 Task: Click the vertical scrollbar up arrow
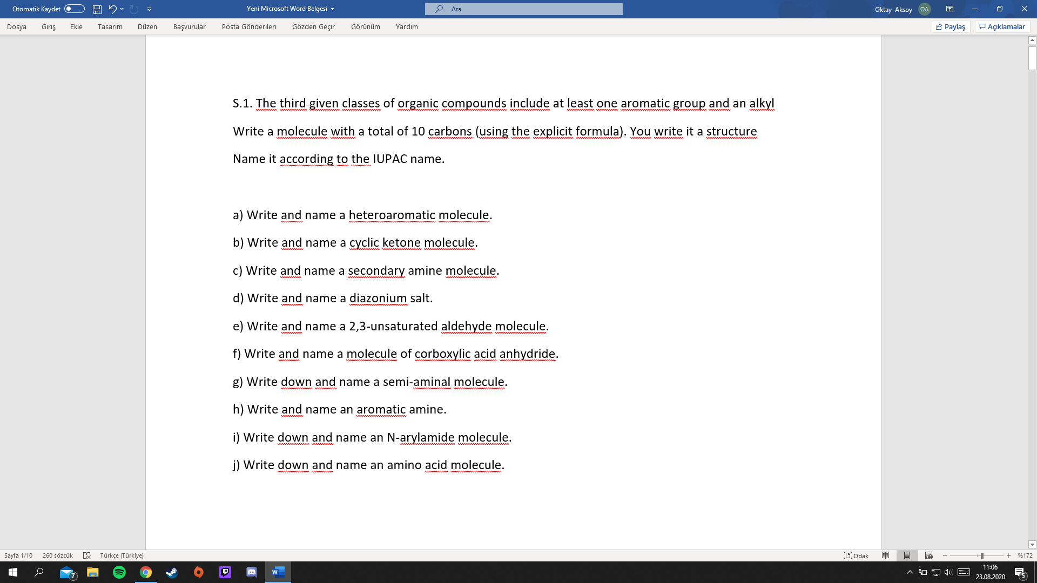click(1032, 40)
